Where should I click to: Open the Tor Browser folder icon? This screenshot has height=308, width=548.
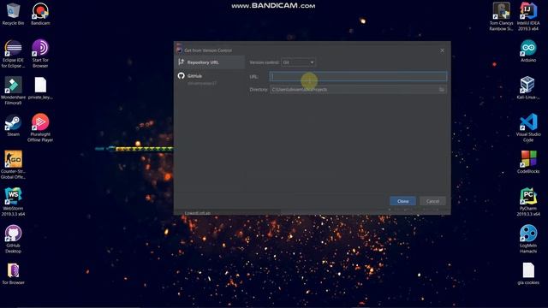[x=14, y=274]
